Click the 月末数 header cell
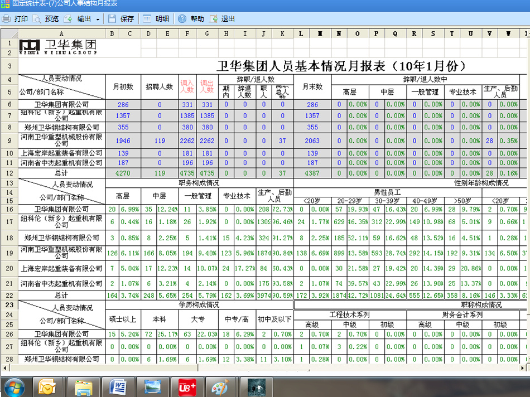 click(312, 87)
